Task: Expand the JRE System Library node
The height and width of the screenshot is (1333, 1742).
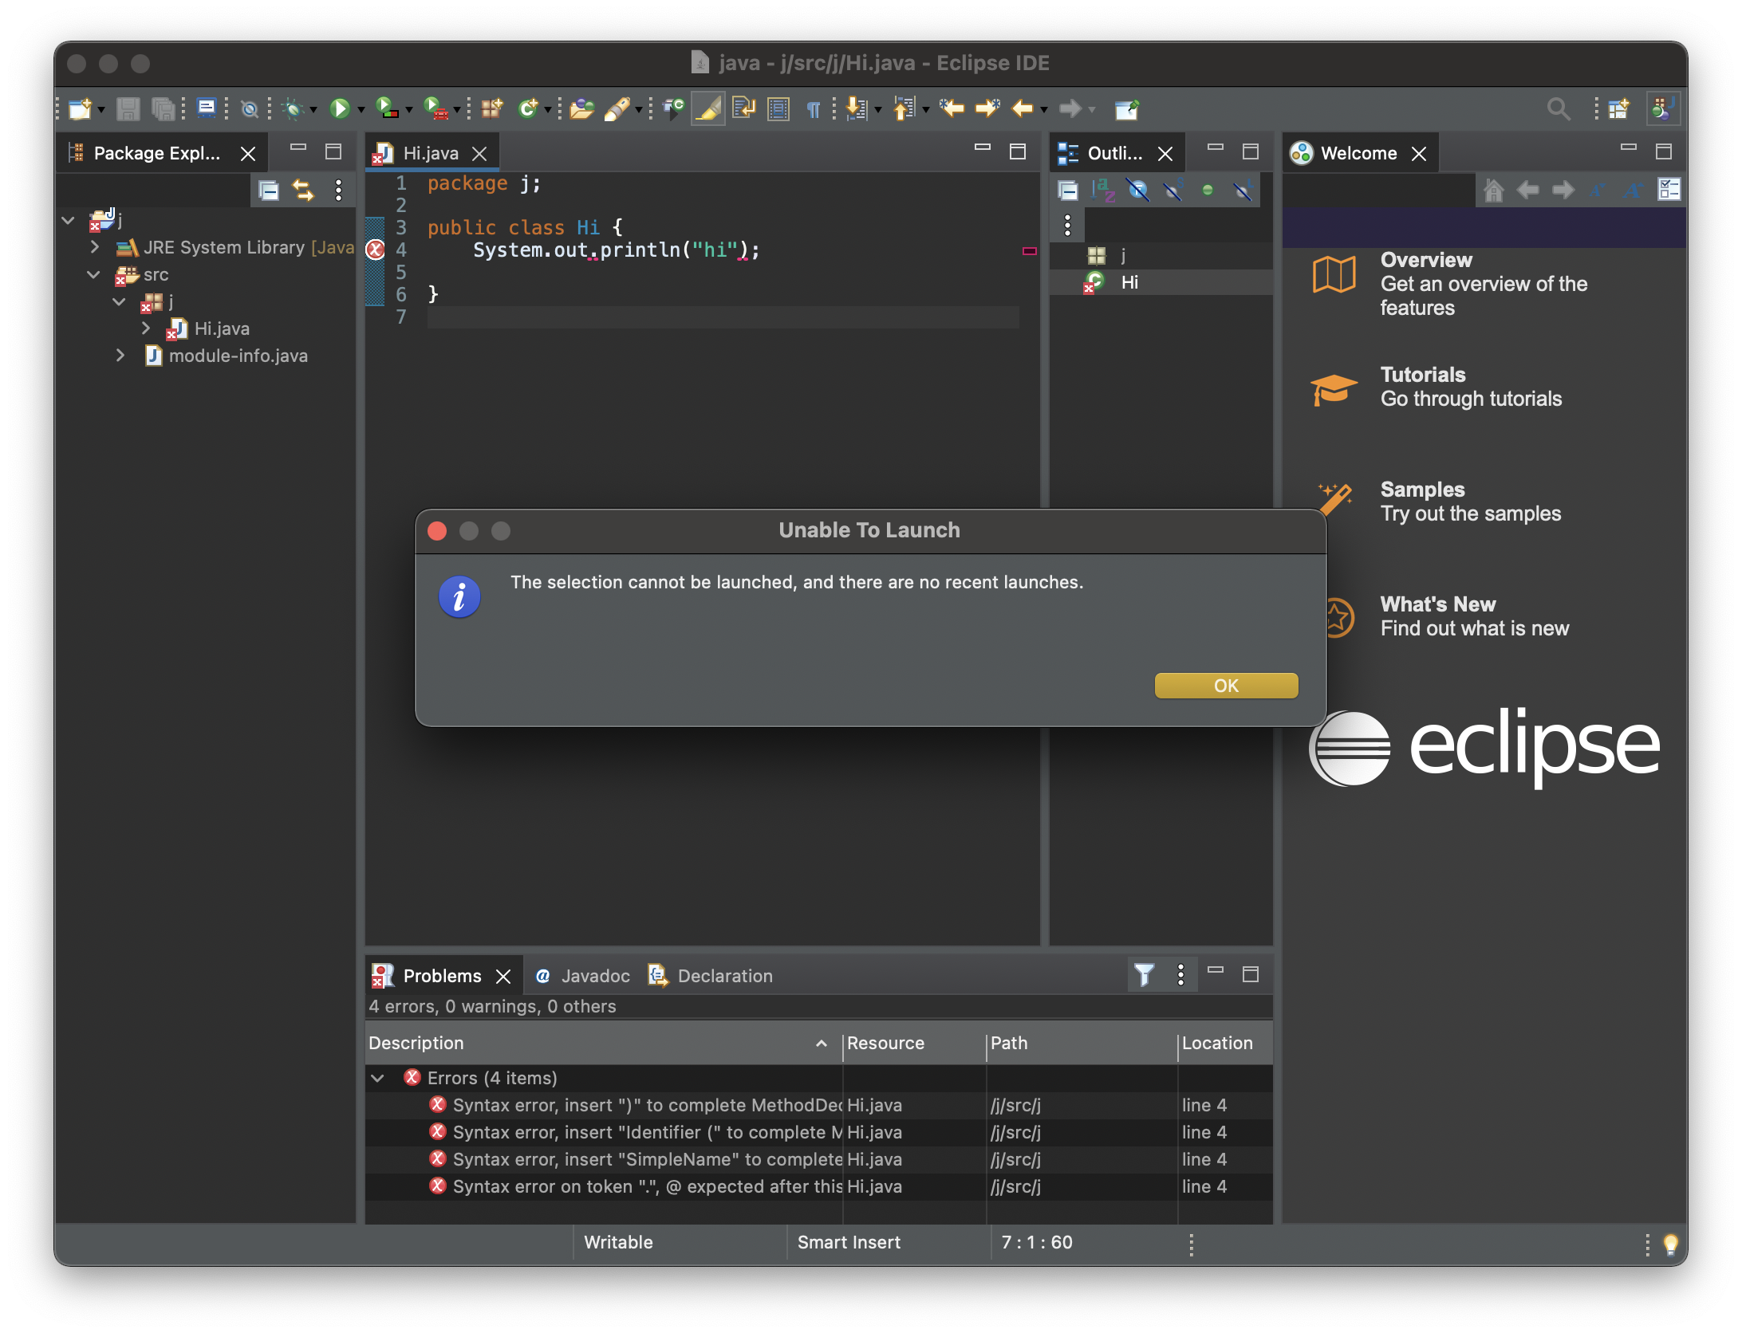Action: tap(94, 248)
